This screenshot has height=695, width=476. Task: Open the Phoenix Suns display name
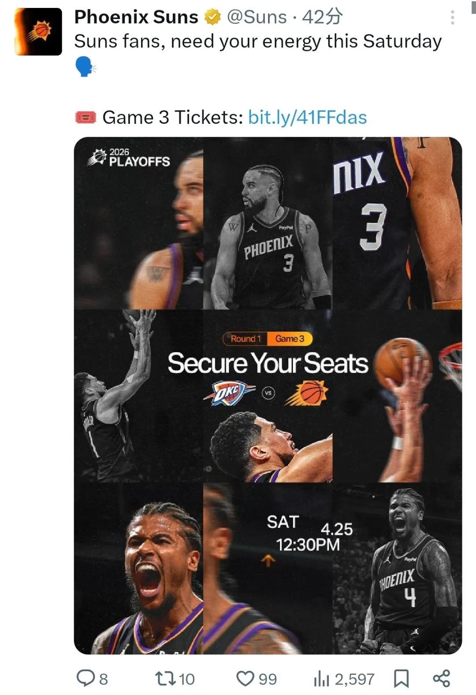click(x=136, y=17)
